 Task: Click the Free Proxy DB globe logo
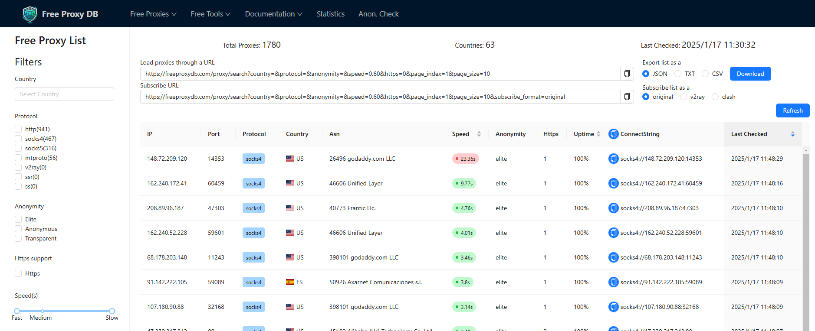[30, 14]
